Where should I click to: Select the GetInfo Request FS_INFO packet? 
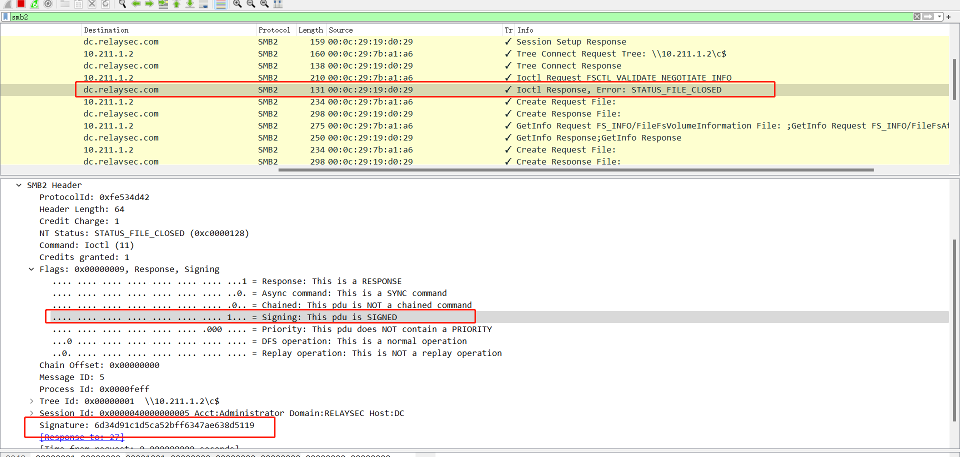click(474, 125)
